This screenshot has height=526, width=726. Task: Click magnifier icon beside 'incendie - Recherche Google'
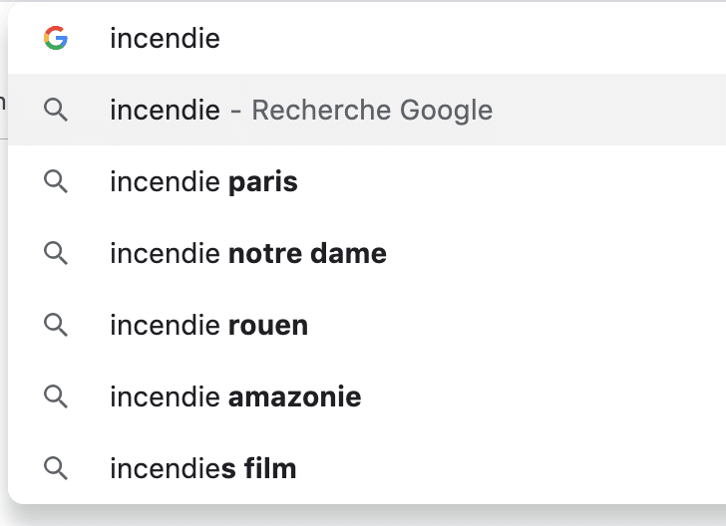[x=56, y=110]
